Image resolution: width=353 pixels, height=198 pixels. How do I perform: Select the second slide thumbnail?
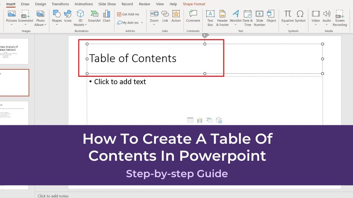(x=14, y=82)
